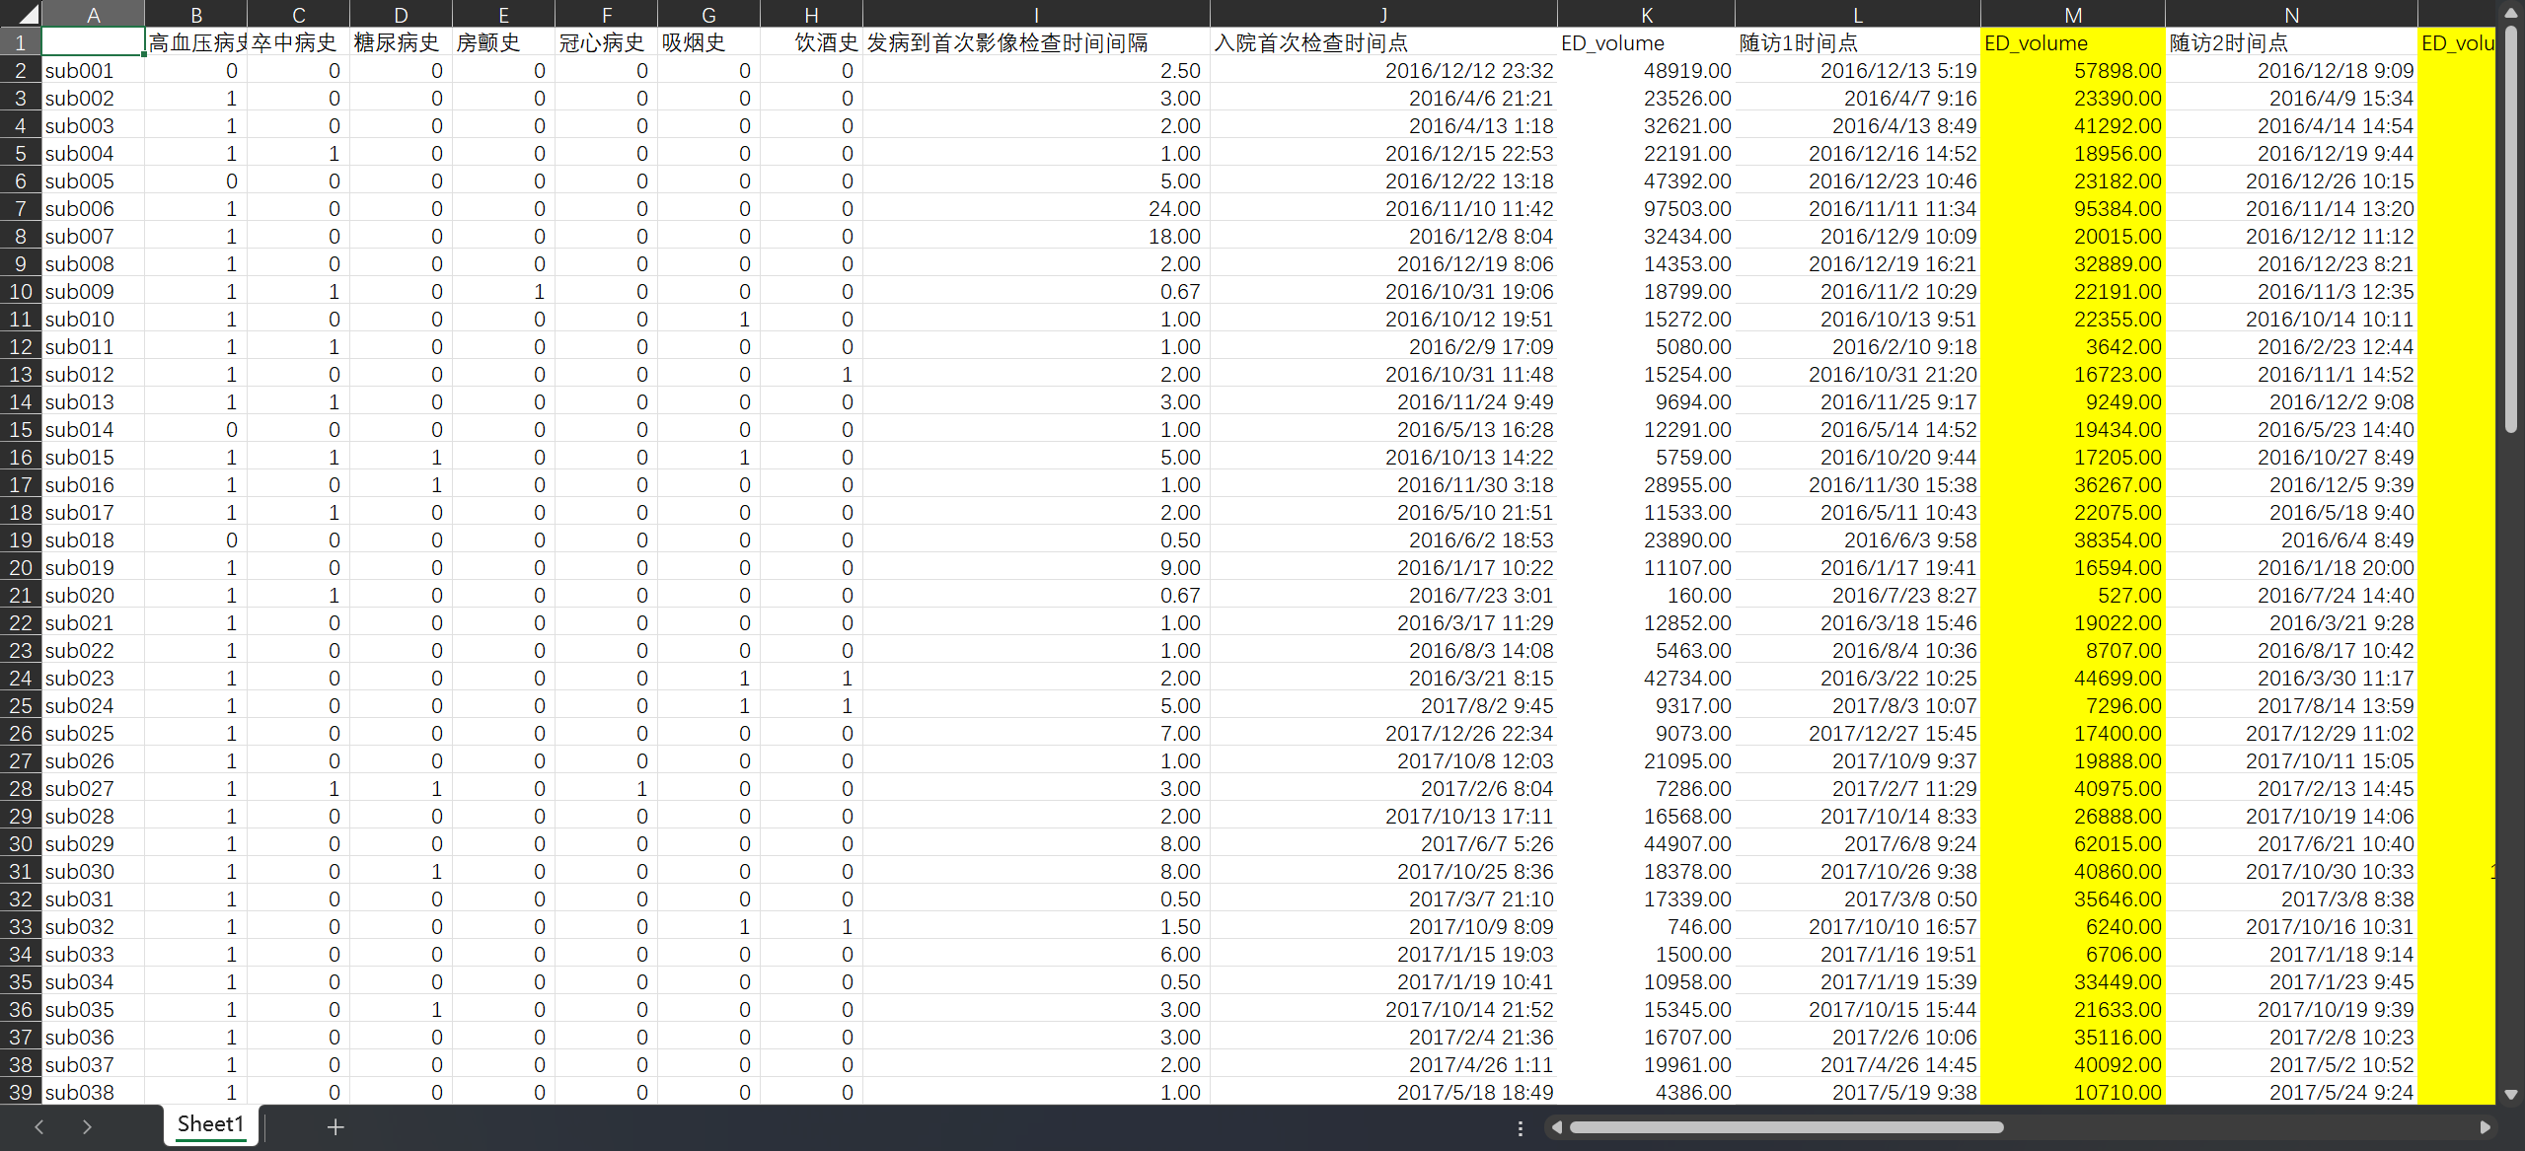The height and width of the screenshot is (1151, 2525).
Task: Select header cell 糖尿病史
Action: (x=402, y=42)
